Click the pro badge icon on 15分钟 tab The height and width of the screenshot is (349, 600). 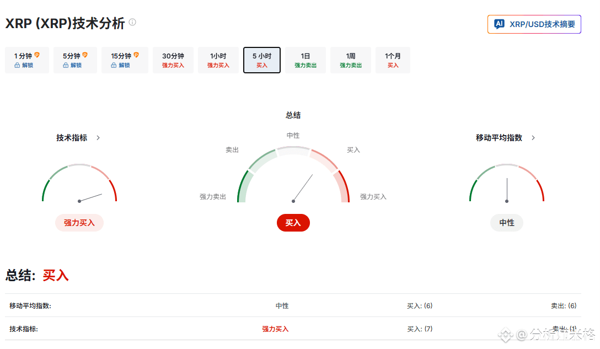(136, 55)
